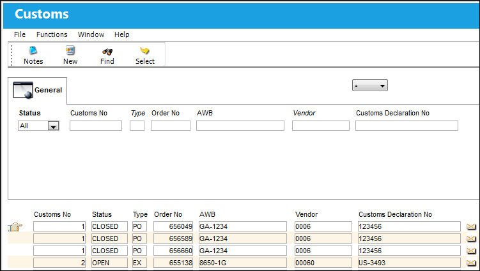The height and width of the screenshot is (271, 480).
Task: Click PO type in order 656589 row
Action: 139,238
